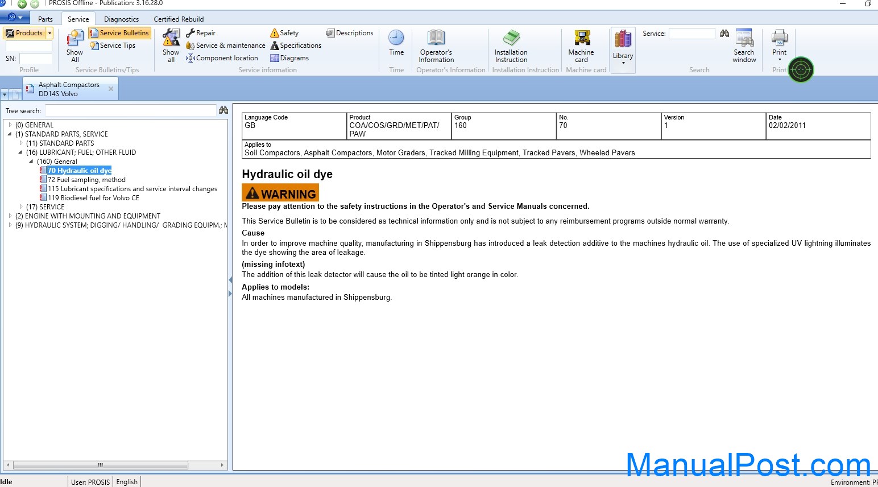
Task: Open the document tab list dropdown
Action: [5, 94]
